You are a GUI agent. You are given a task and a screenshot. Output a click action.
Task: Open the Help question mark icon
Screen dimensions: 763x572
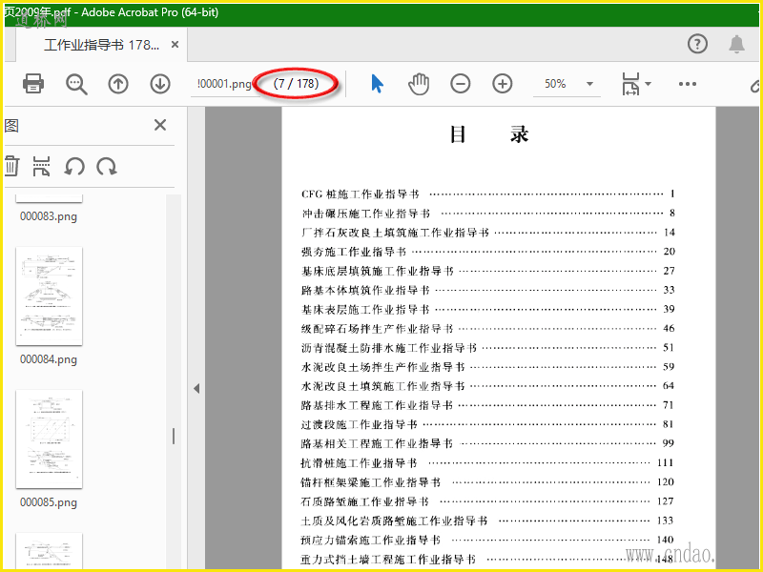[697, 44]
